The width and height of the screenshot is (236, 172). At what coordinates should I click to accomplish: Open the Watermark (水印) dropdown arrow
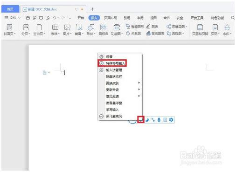click(231, 34)
